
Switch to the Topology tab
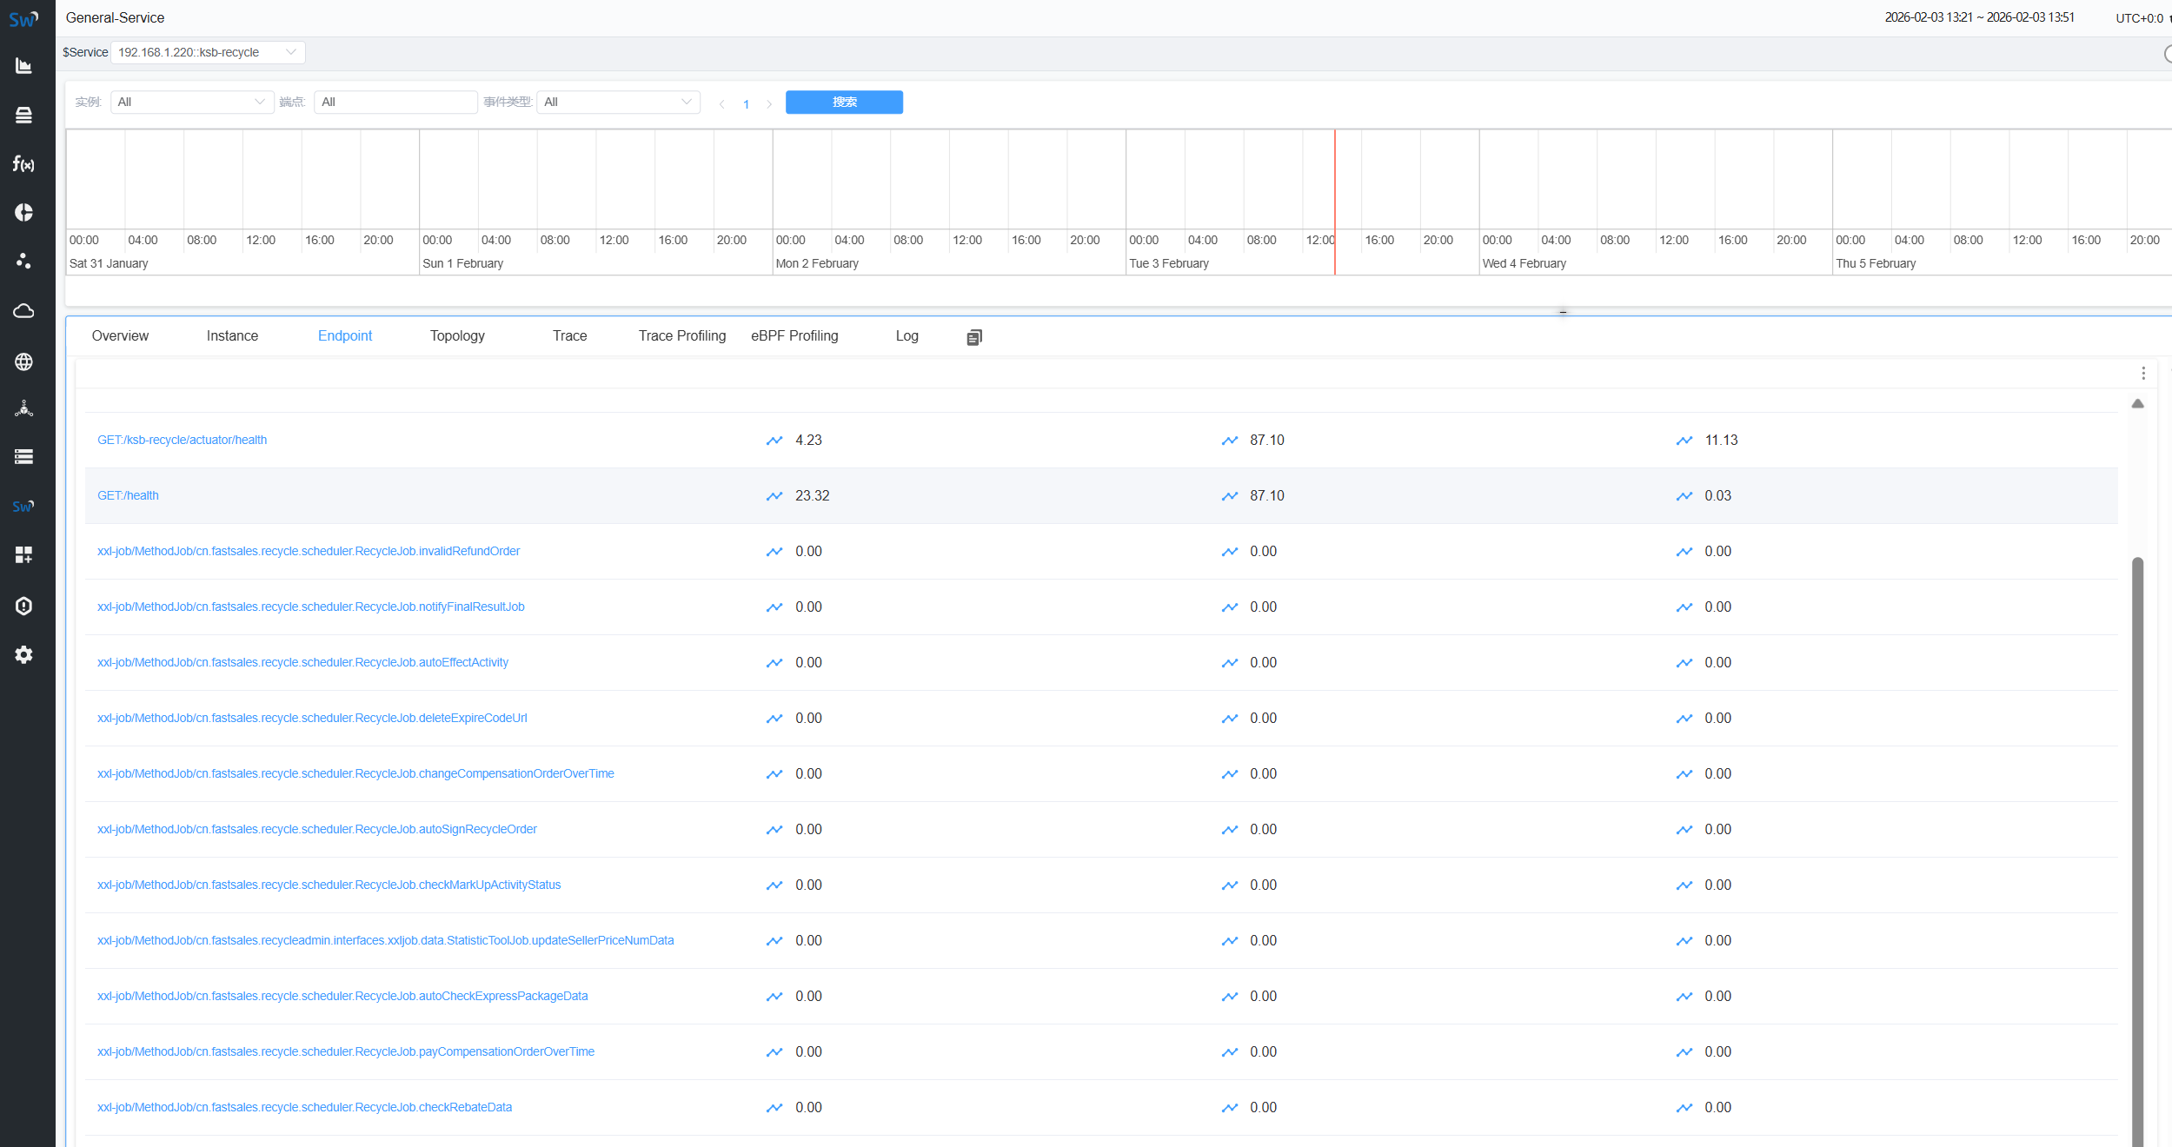pos(457,335)
